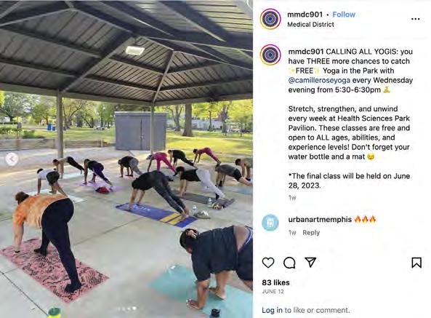The image size is (431, 318).
Task: Share post using paper plane icon
Action: [x=310, y=262]
